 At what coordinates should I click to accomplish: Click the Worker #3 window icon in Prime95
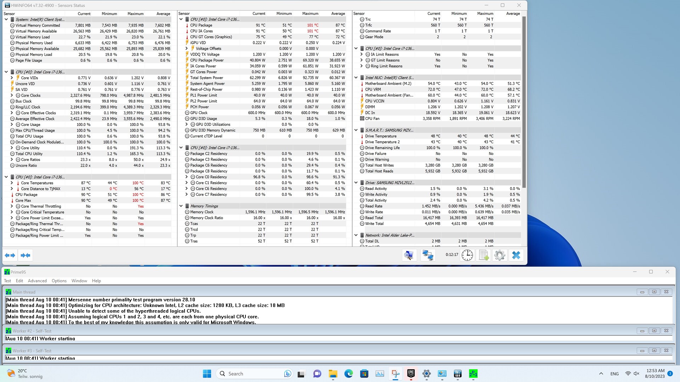pos(8,351)
